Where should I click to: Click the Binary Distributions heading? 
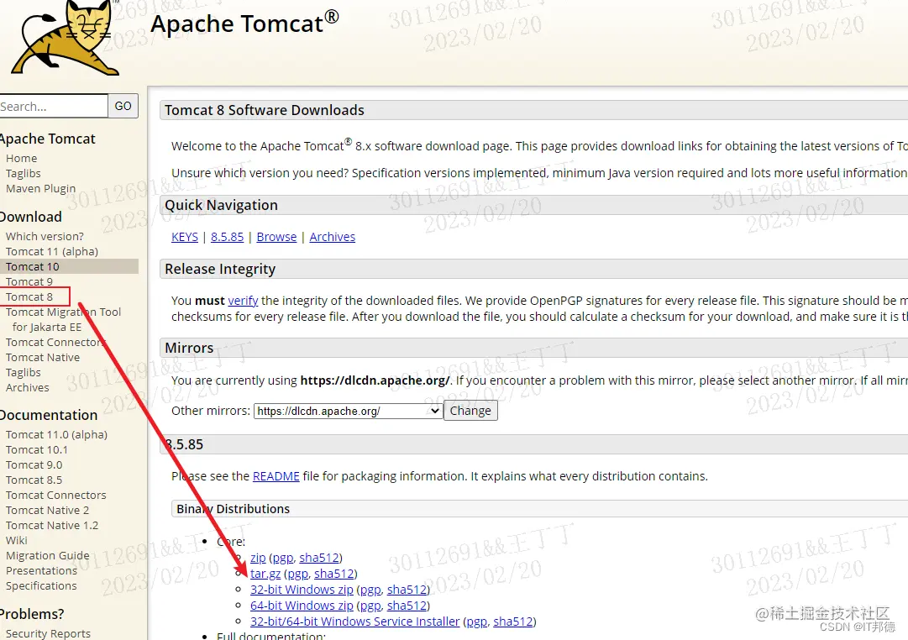[234, 508]
